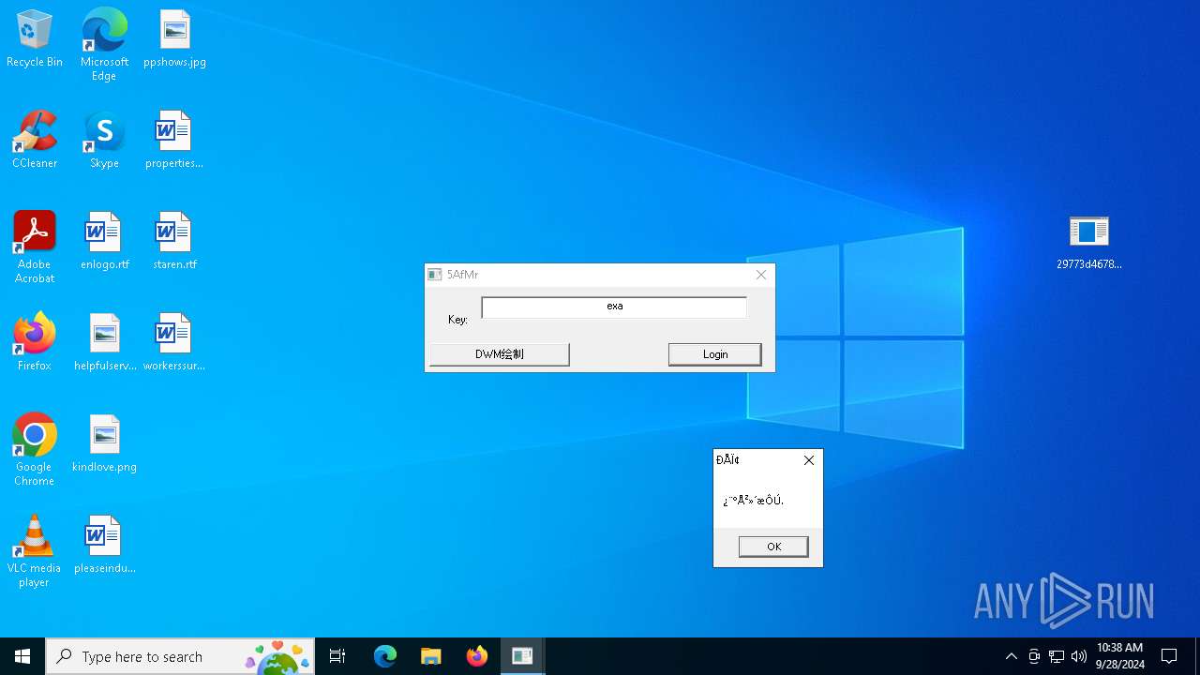Open the Recycle Bin desktop icon

click(x=35, y=39)
